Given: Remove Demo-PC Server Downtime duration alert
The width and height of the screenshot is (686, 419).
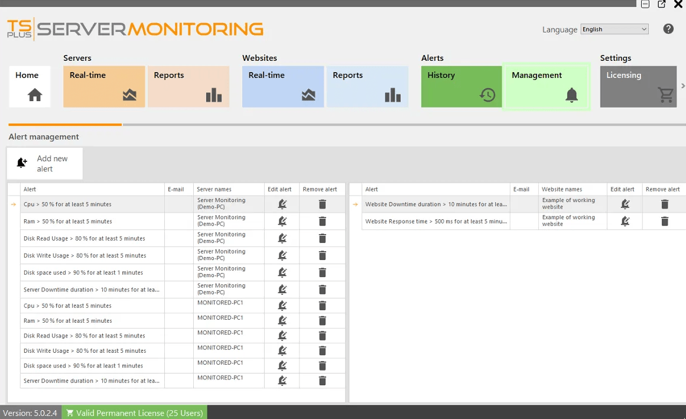Looking at the screenshot, I should (323, 290).
